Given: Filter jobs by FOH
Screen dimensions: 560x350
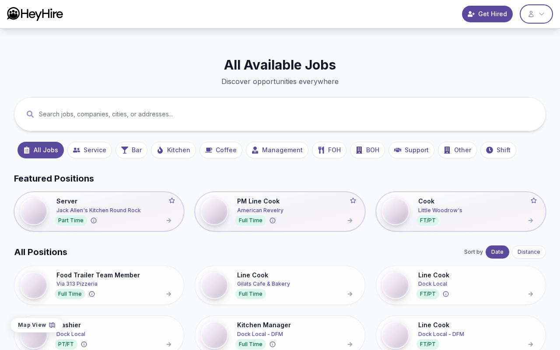Looking at the screenshot, I should click(x=329, y=150).
